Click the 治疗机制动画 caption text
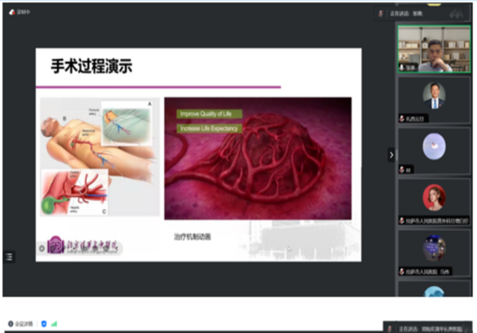 coord(192,236)
